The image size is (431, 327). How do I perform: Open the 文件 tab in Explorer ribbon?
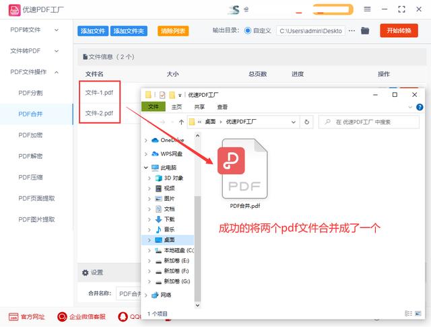(154, 107)
